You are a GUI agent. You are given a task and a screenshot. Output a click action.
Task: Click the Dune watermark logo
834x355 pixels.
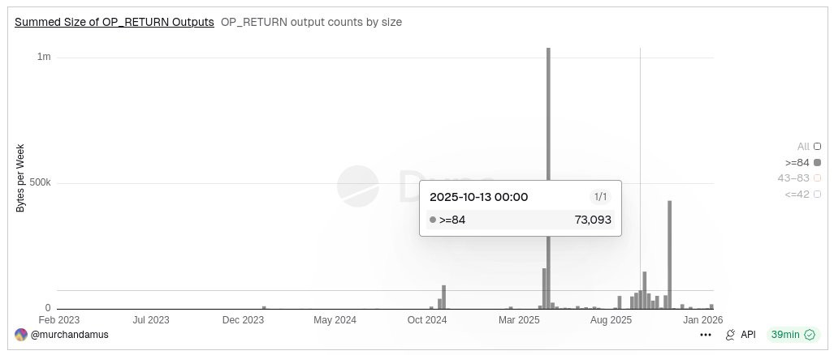coord(358,186)
